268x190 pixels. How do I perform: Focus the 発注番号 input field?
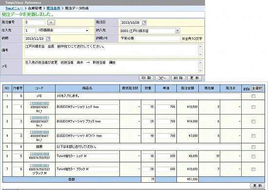[x=35, y=22]
